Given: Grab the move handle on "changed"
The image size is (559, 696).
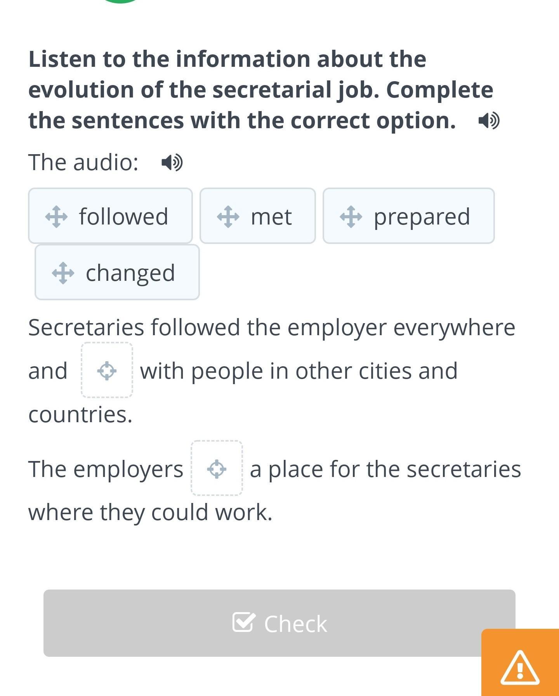Looking at the screenshot, I should pos(63,273).
